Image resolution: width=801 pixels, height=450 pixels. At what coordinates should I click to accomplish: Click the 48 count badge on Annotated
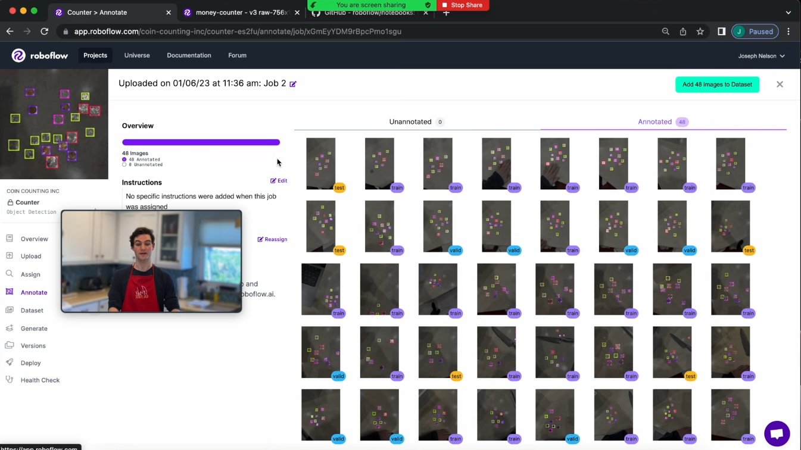click(x=682, y=122)
